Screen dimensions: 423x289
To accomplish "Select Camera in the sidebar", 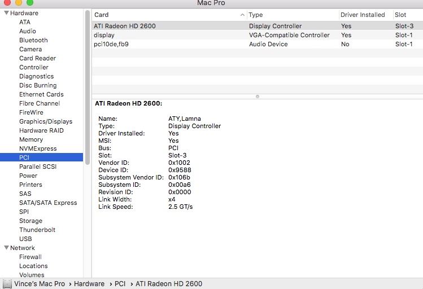I will point(30,49).
